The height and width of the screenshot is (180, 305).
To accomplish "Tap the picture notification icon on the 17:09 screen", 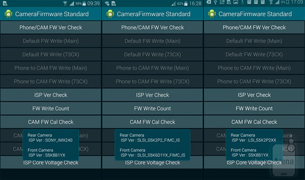I will (236, 2).
